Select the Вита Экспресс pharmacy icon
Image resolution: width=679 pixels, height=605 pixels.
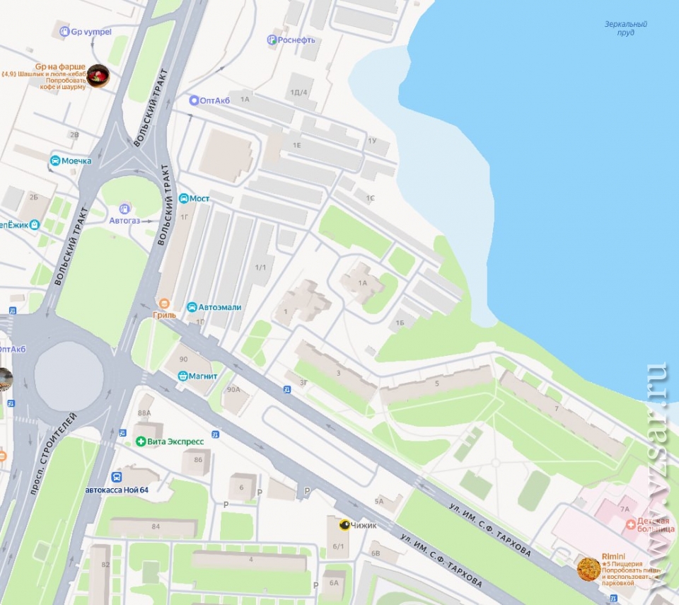(x=140, y=442)
